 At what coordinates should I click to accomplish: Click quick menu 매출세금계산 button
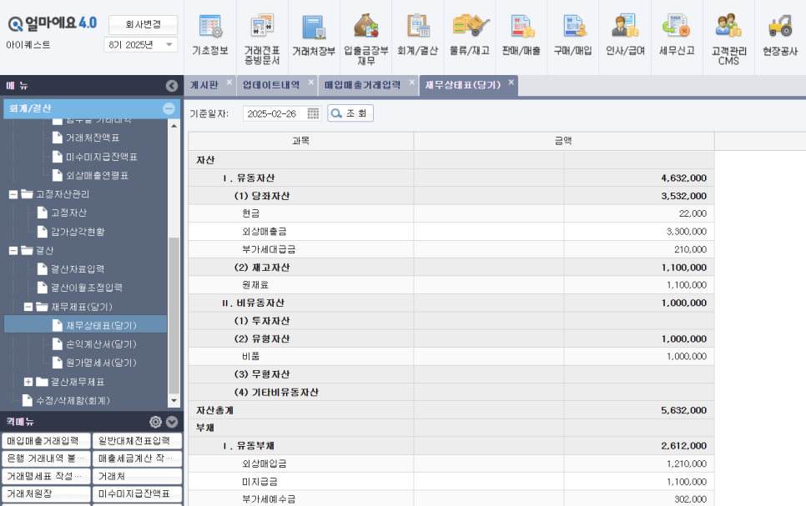137,458
